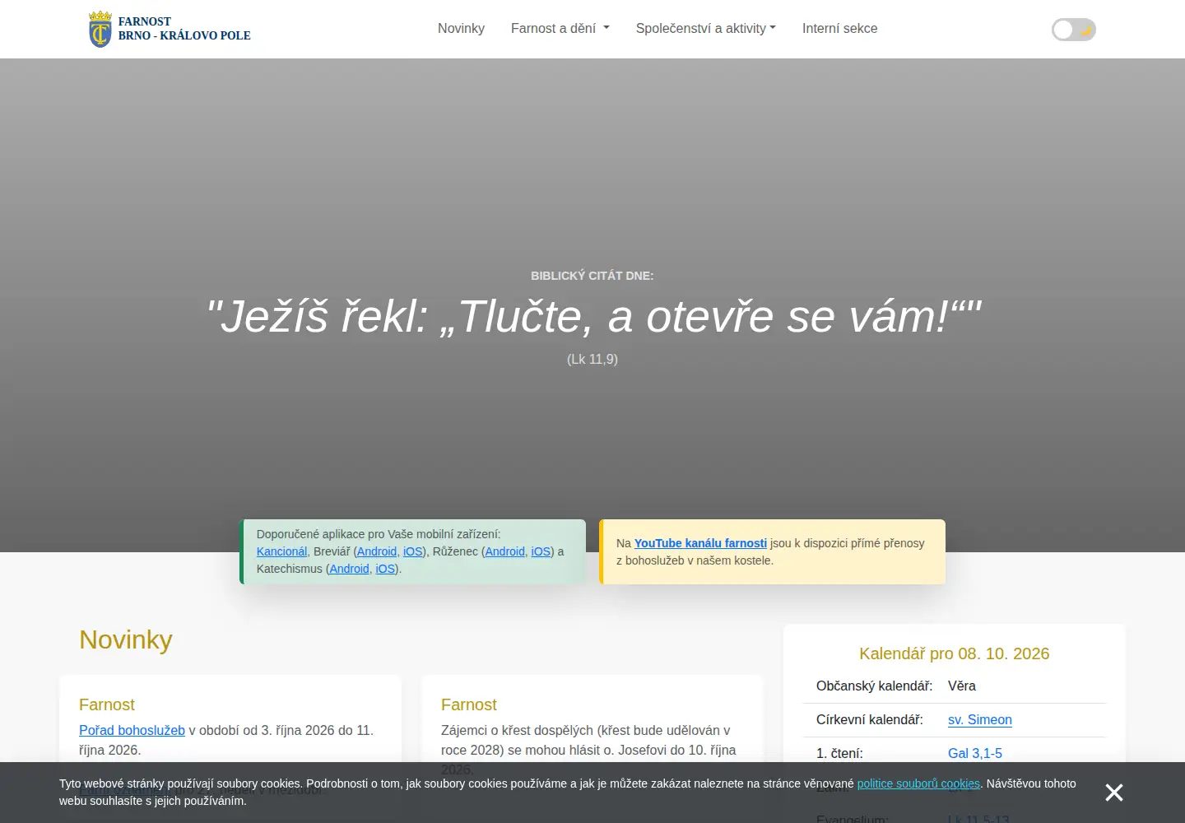Open Katechismus iOS link
Image resolution: width=1185 pixels, height=823 pixels.
[385, 569]
